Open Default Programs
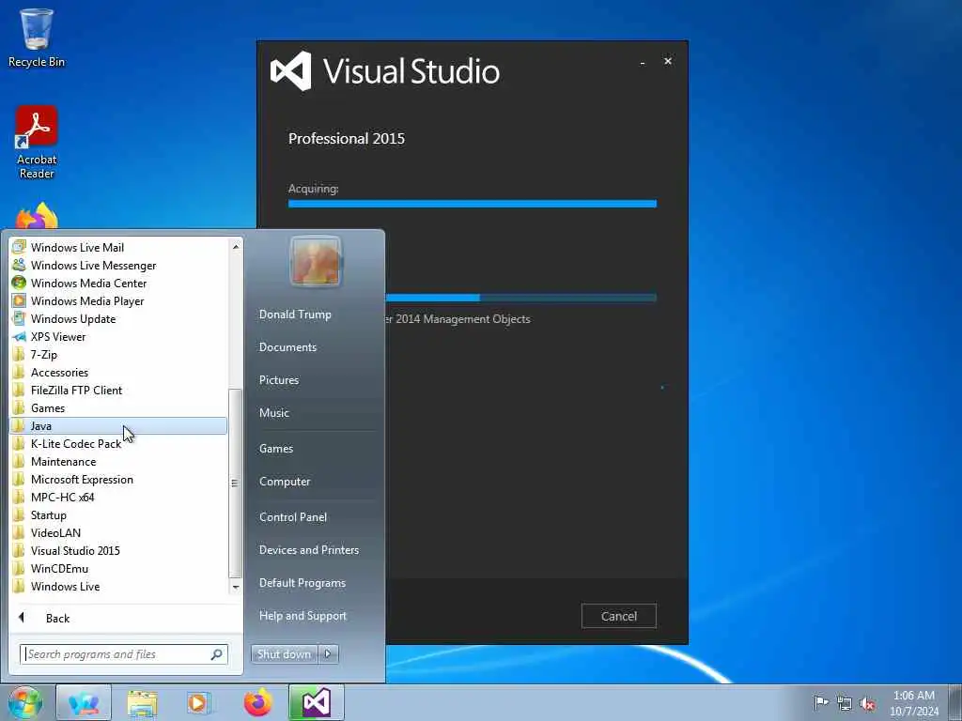 pyautogui.click(x=303, y=583)
